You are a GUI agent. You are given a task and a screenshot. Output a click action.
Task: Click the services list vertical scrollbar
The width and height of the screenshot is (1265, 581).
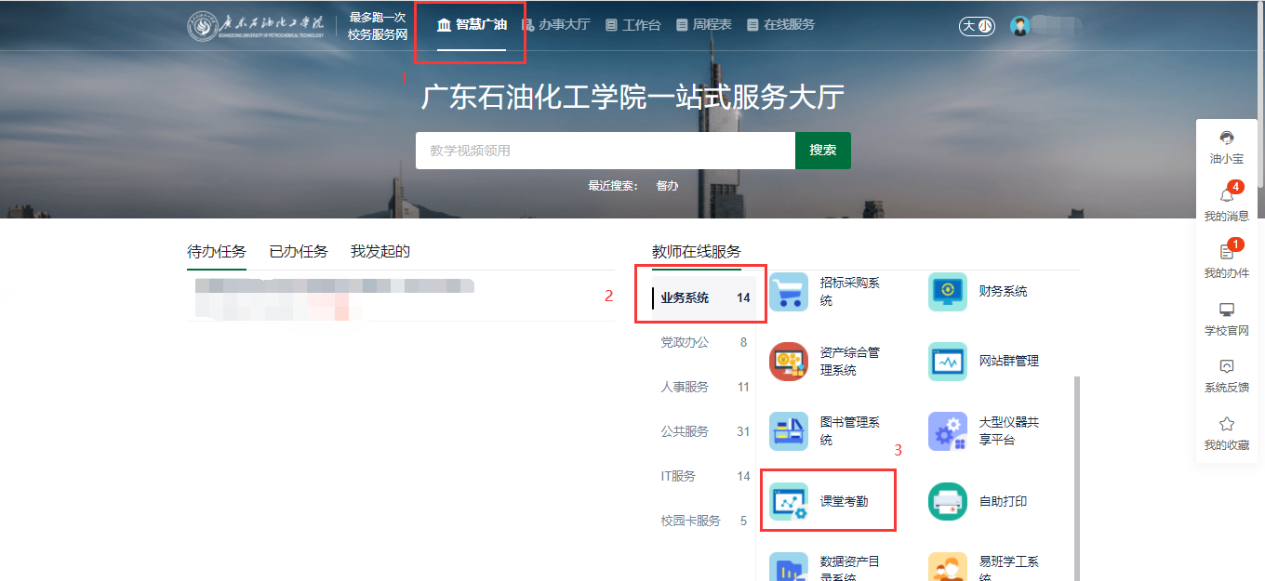tap(1077, 479)
